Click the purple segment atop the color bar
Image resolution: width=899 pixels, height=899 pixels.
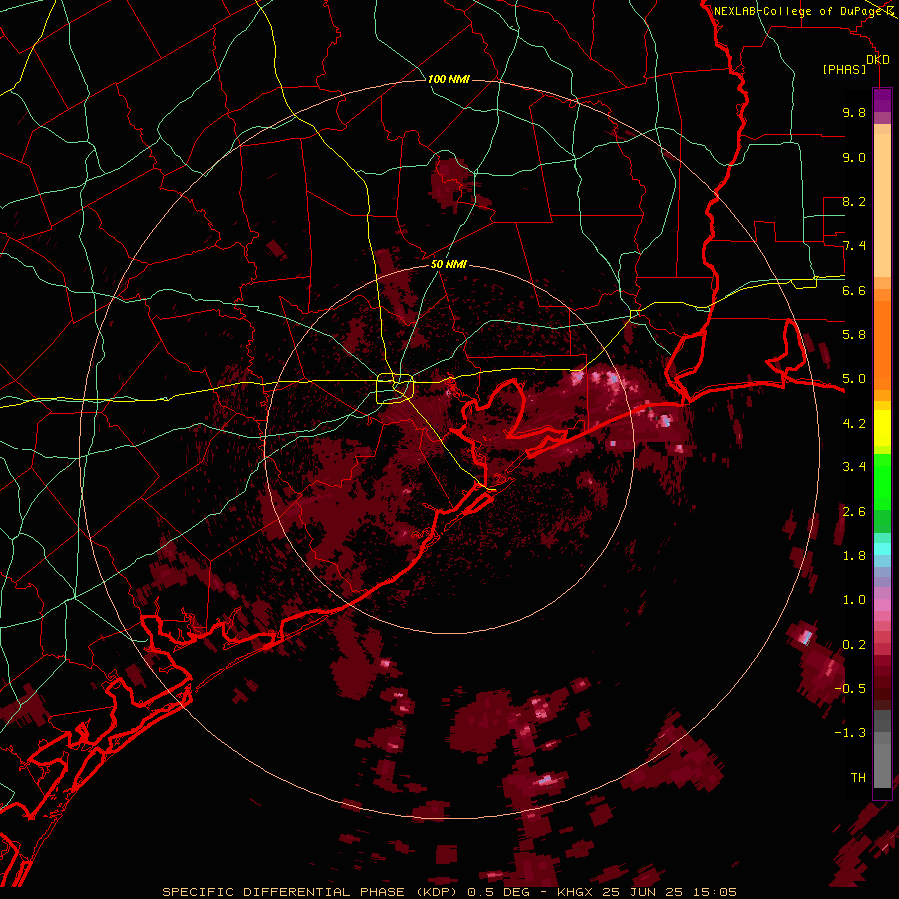coord(882,100)
